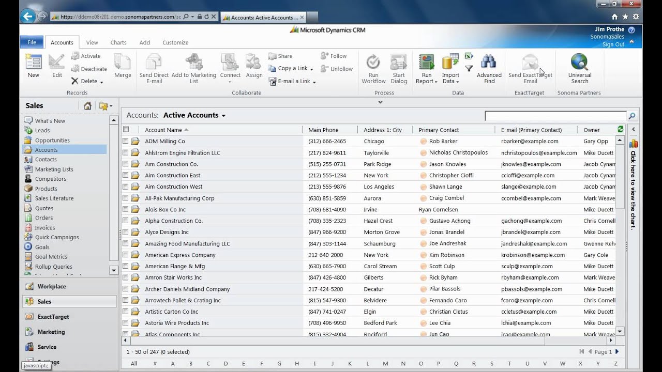Click the Merge records icon
662x372 pixels.
[x=123, y=62]
